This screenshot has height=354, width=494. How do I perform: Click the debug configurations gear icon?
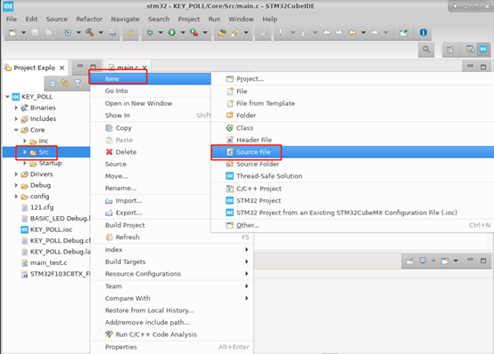coord(68,32)
